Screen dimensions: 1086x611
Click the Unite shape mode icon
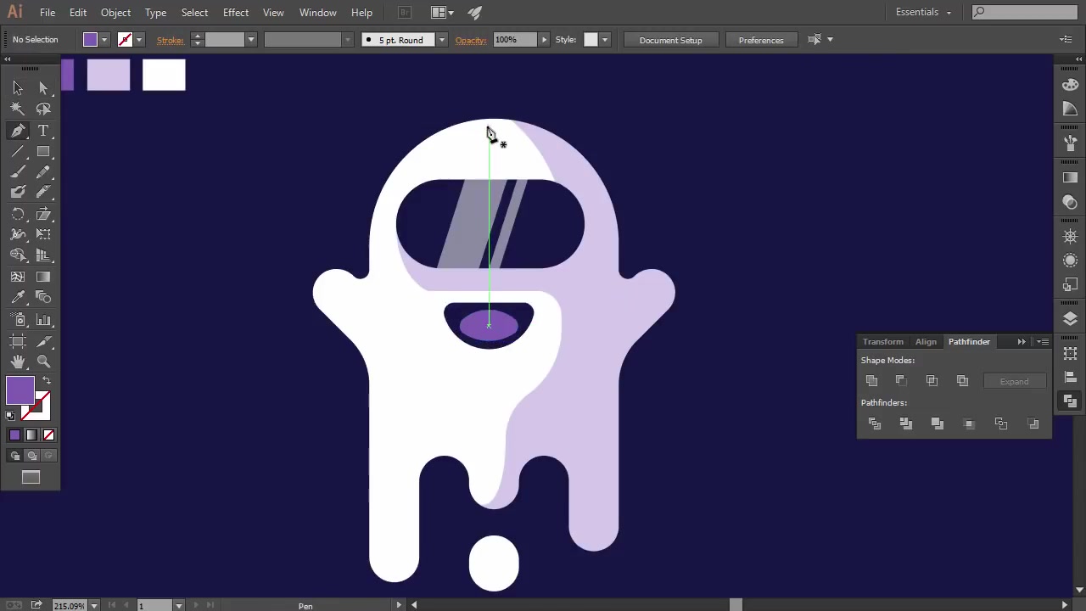coord(871,381)
